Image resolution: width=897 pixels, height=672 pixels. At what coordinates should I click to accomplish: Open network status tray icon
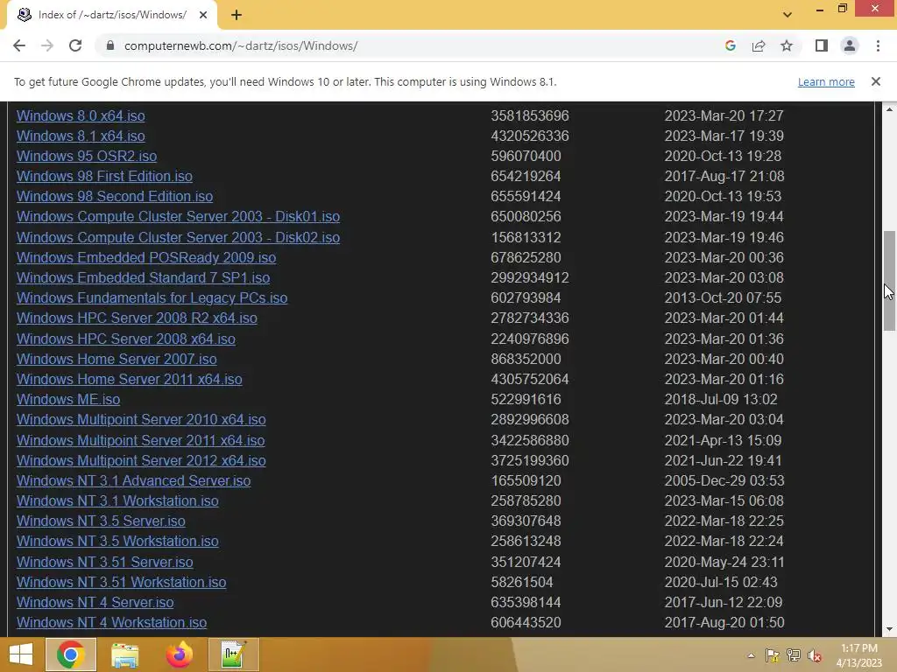click(x=794, y=655)
